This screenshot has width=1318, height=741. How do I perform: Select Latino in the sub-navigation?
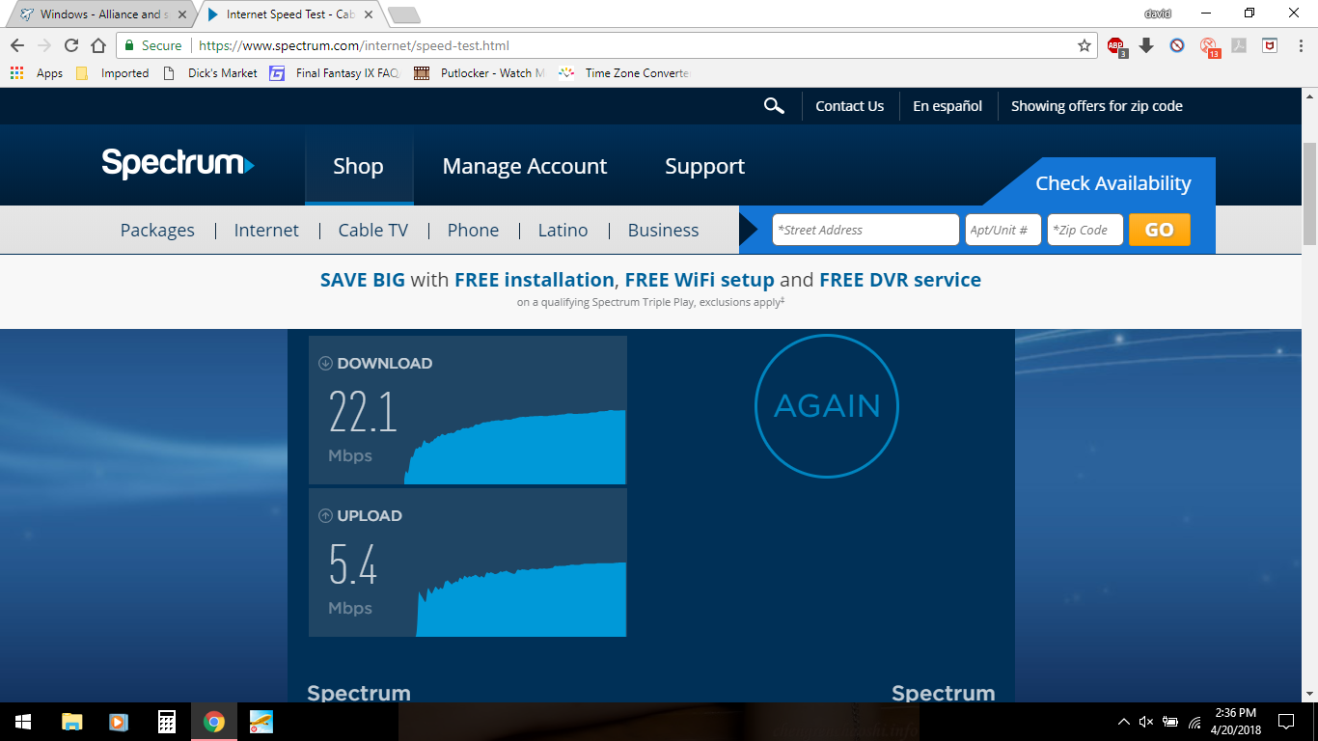click(563, 230)
